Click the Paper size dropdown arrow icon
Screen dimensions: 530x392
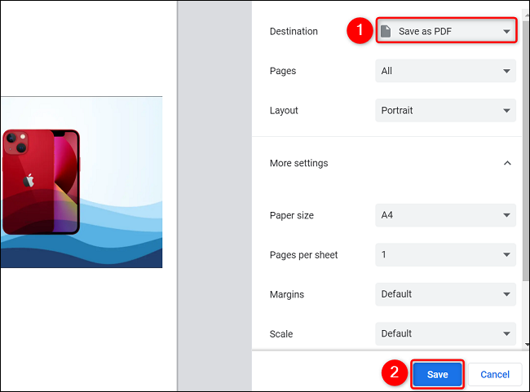coord(506,215)
